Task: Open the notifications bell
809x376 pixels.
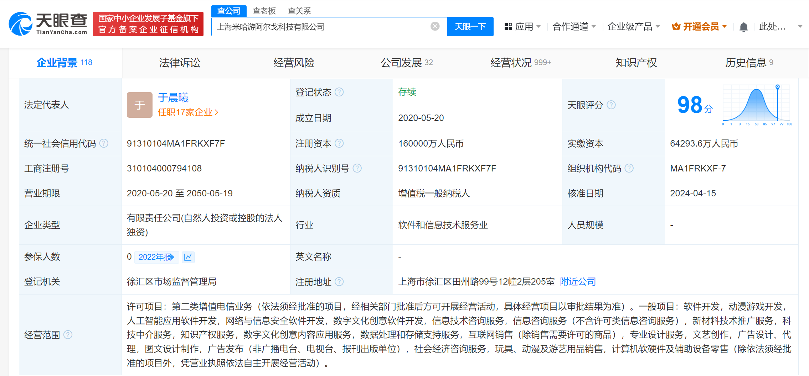Action: pos(743,27)
